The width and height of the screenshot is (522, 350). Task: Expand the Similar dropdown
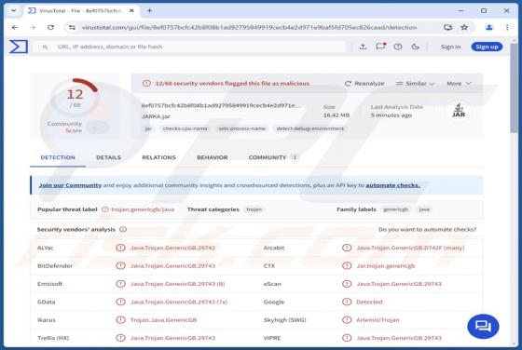(x=415, y=84)
